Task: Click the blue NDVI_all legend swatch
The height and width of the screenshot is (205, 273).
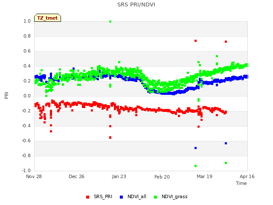Action: [x=121, y=197]
